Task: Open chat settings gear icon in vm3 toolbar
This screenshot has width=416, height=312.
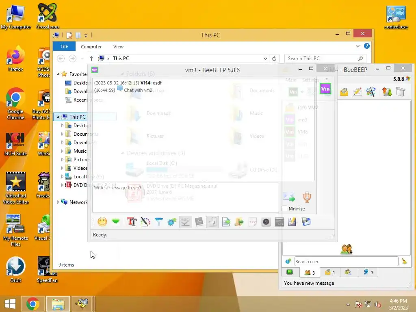Action: (x=172, y=222)
